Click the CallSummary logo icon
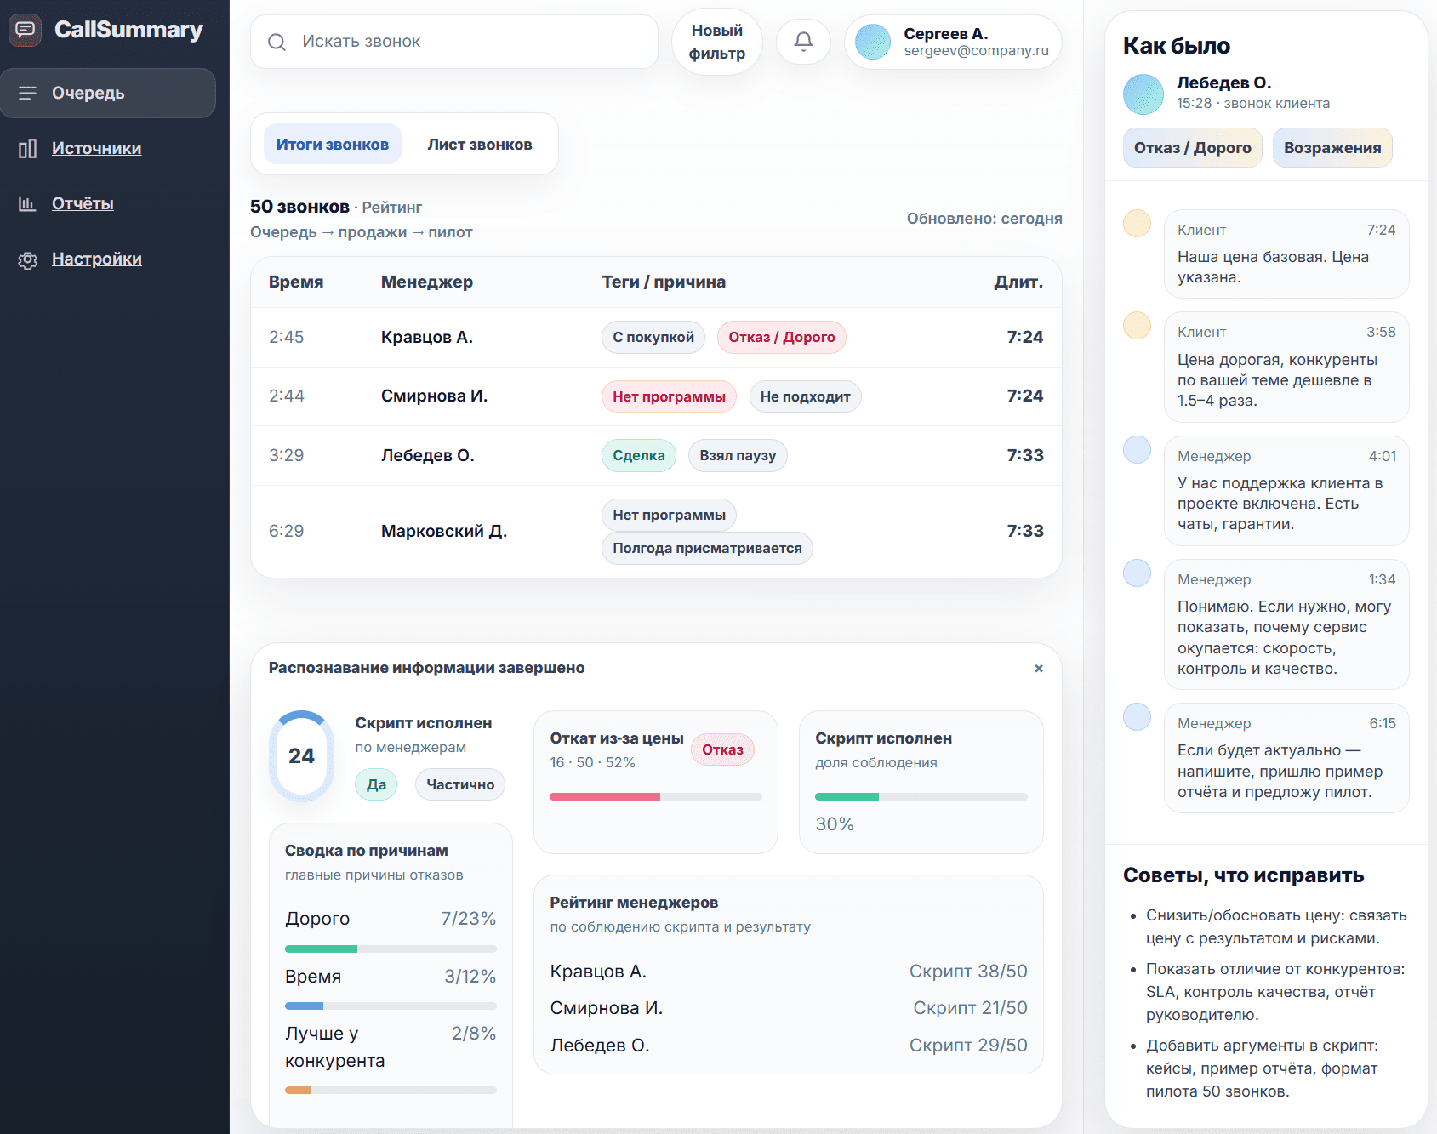Image resolution: width=1437 pixels, height=1134 pixels. tap(26, 30)
